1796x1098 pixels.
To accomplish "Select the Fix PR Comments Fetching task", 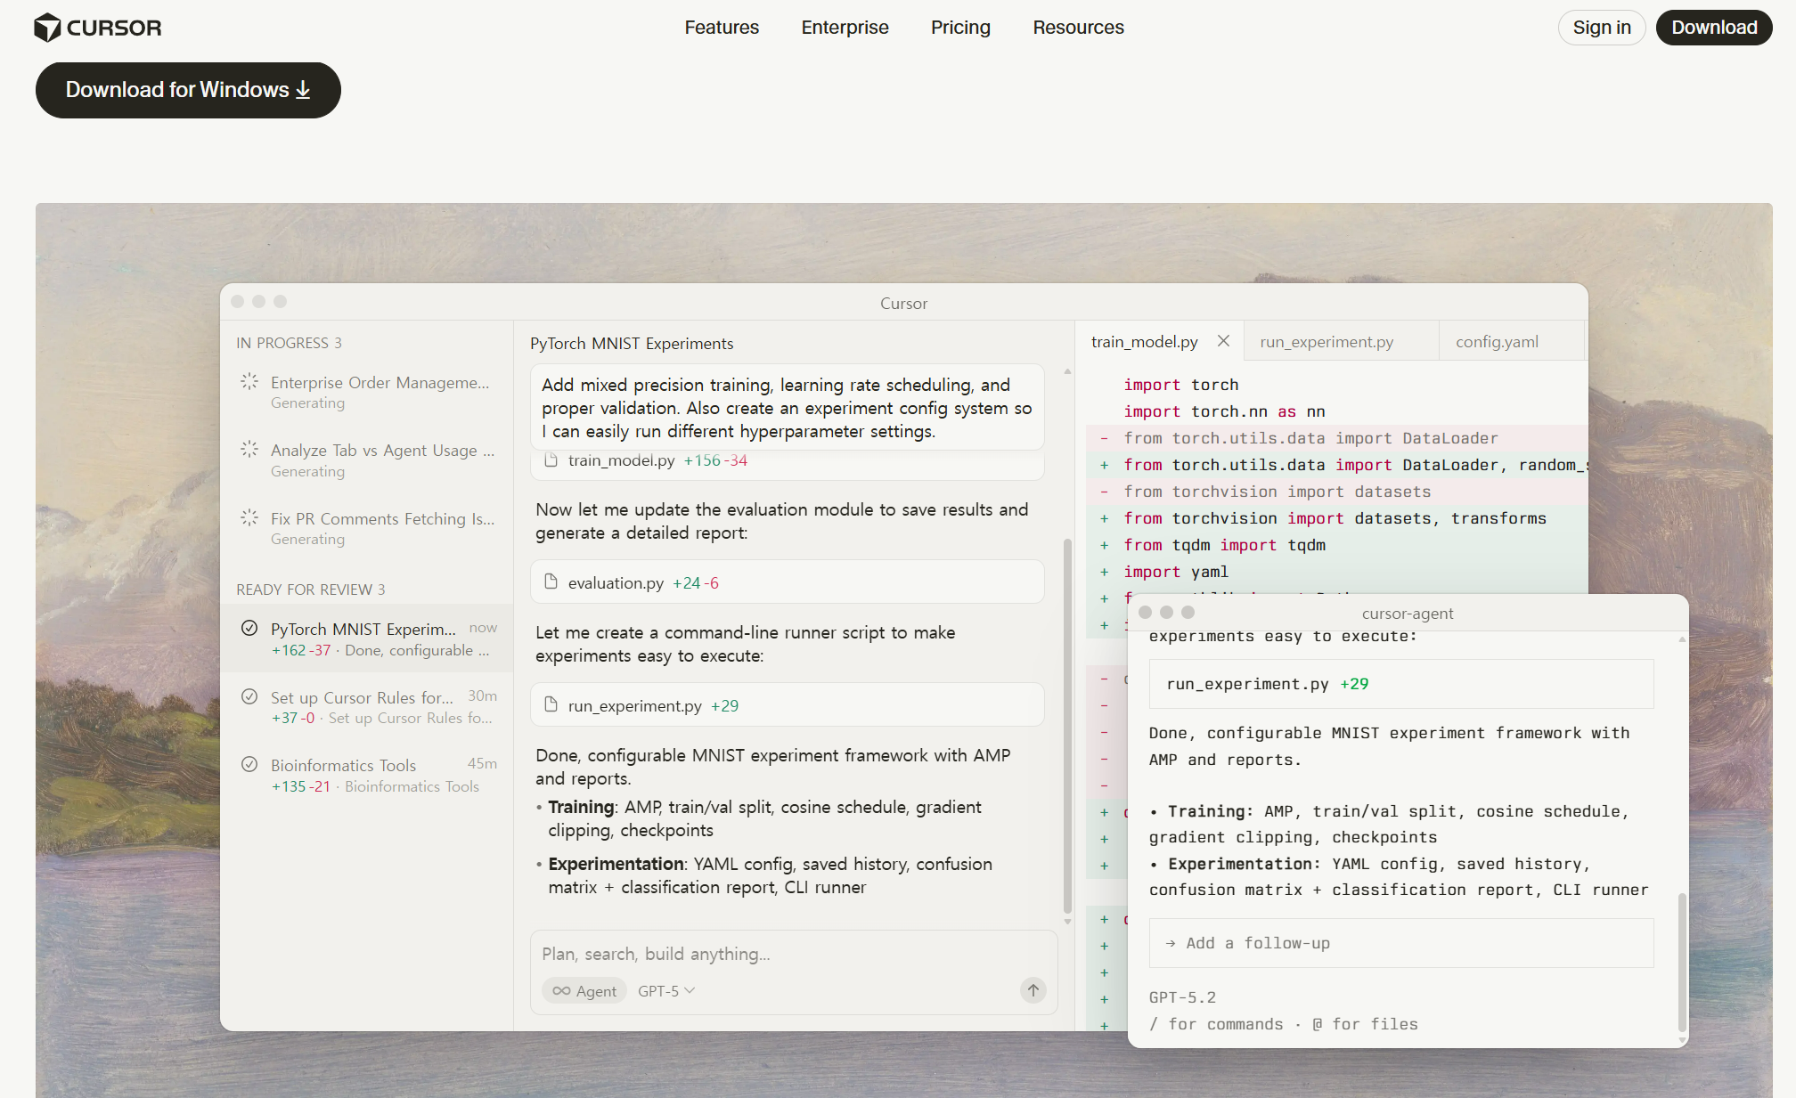I will [367, 528].
